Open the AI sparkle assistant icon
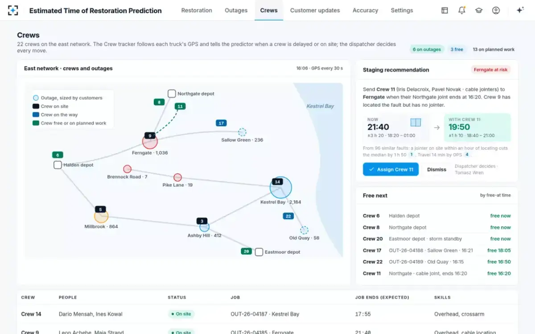535x334 pixels. point(520,10)
